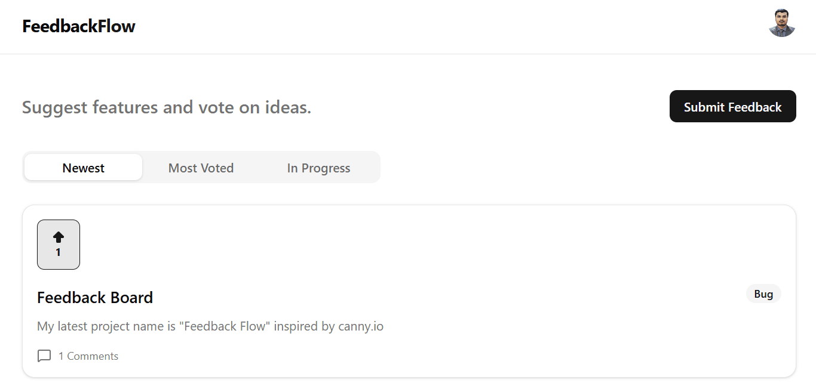Open the In Progress tab
Image resolution: width=816 pixels, height=386 pixels.
(x=318, y=168)
